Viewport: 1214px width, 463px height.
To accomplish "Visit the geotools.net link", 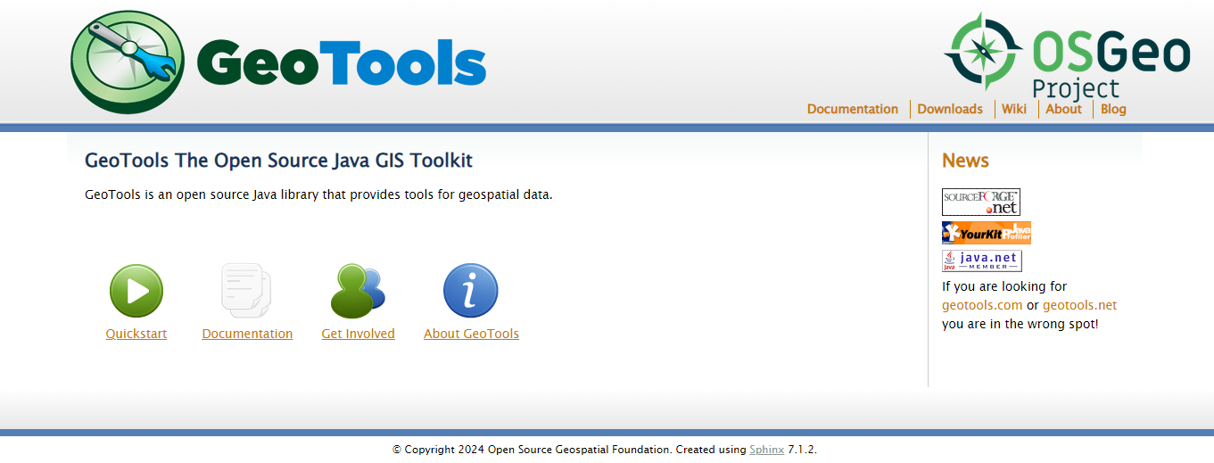I will [1079, 305].
